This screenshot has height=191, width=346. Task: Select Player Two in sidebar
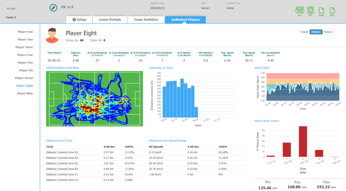click(x=25, y=40)
